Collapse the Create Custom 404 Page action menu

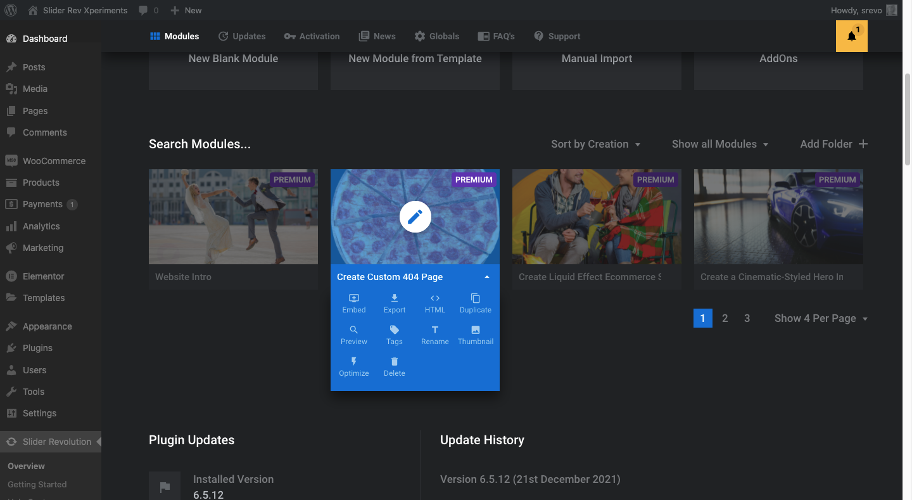(x=486, y=277)
